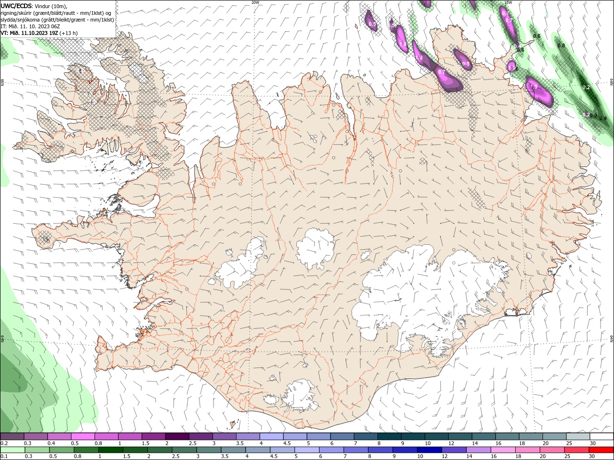
Task: Click the 20W longitude label at top edge
Action: tap(256, 2)
